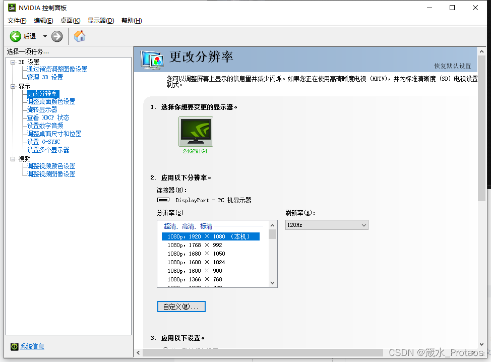This screenshot has width=491, height=362.
Task: Open 调整桌面尺寸和位置 task
Action: [x=54, y=134]
